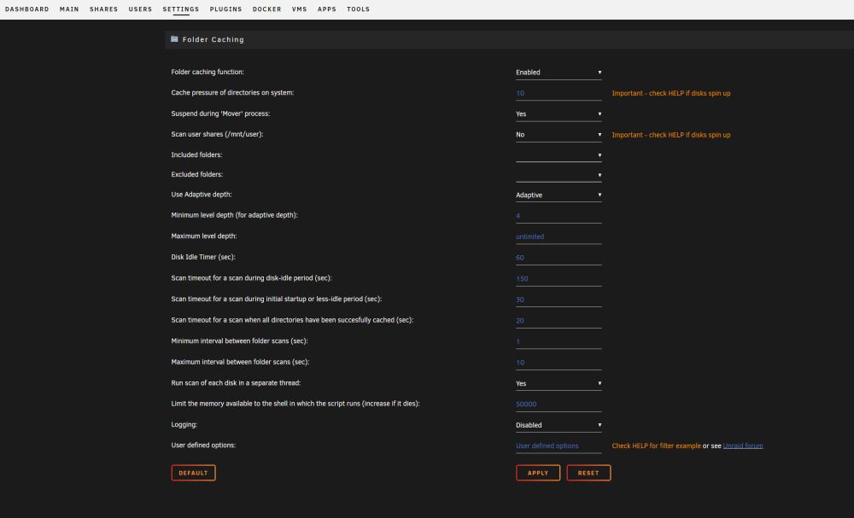Open the Users tab
The height and width of the screenshot is (518, 854).
tap(140, 9)
